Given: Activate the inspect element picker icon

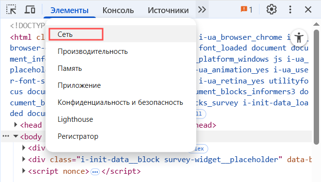Looking at the screenshot, I should 11,9.
